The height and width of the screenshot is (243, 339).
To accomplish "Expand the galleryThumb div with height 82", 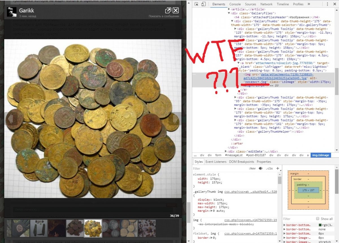I will tap(236, 109).
